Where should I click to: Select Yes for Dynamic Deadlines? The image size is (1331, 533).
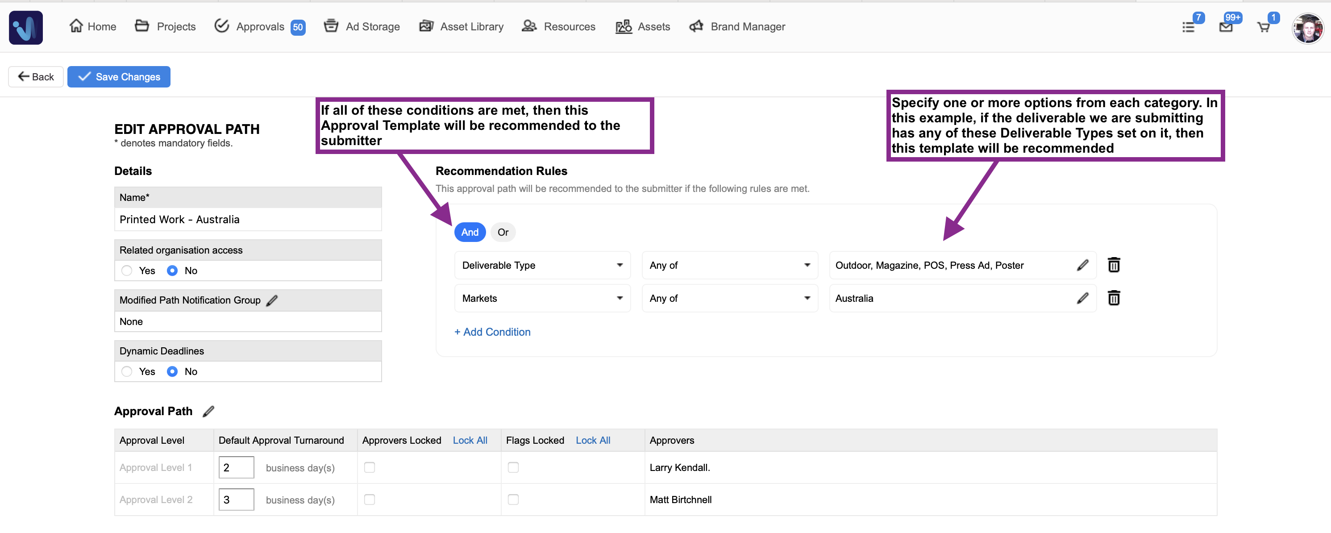pos(127,372)
